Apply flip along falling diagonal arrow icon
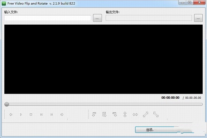 pos(156,114)
